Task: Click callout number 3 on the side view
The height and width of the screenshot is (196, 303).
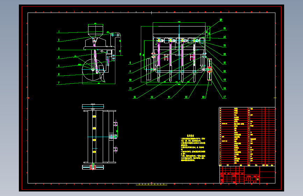Action: pos(59,48)
